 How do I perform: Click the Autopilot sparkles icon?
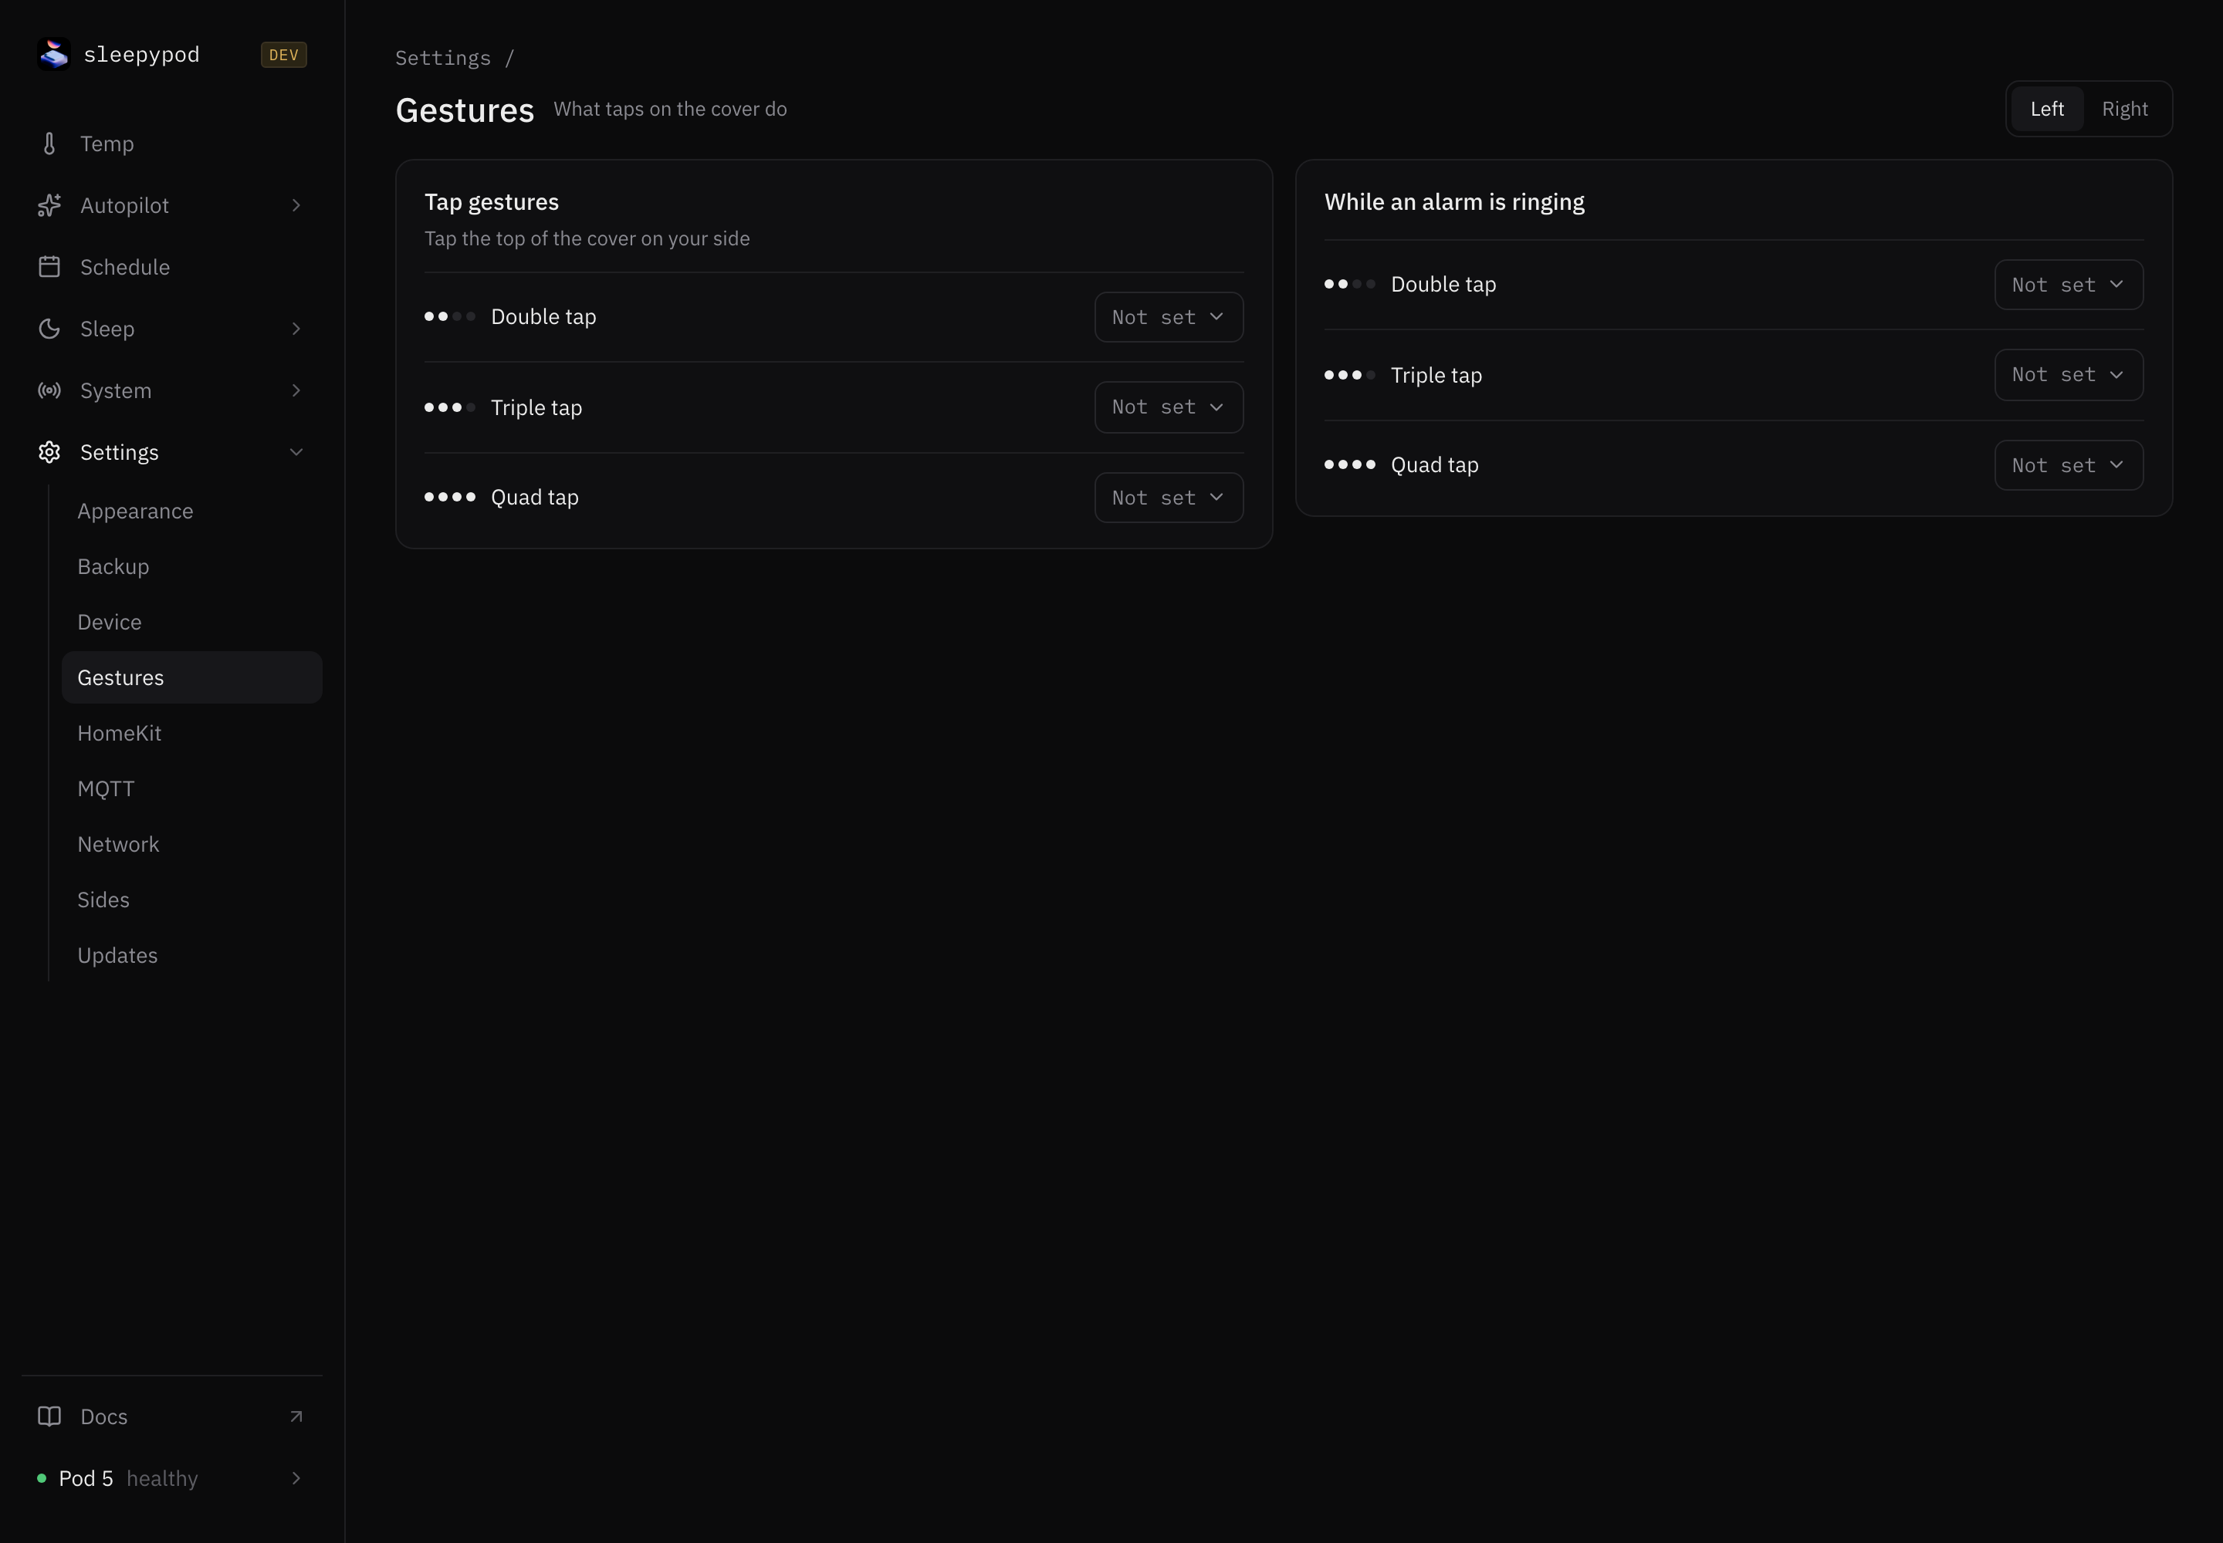(x=49, y=205)
